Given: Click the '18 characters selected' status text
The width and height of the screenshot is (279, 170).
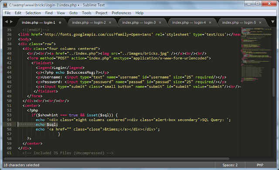Looking at the screenshot, I should click(x=21, y=165).
